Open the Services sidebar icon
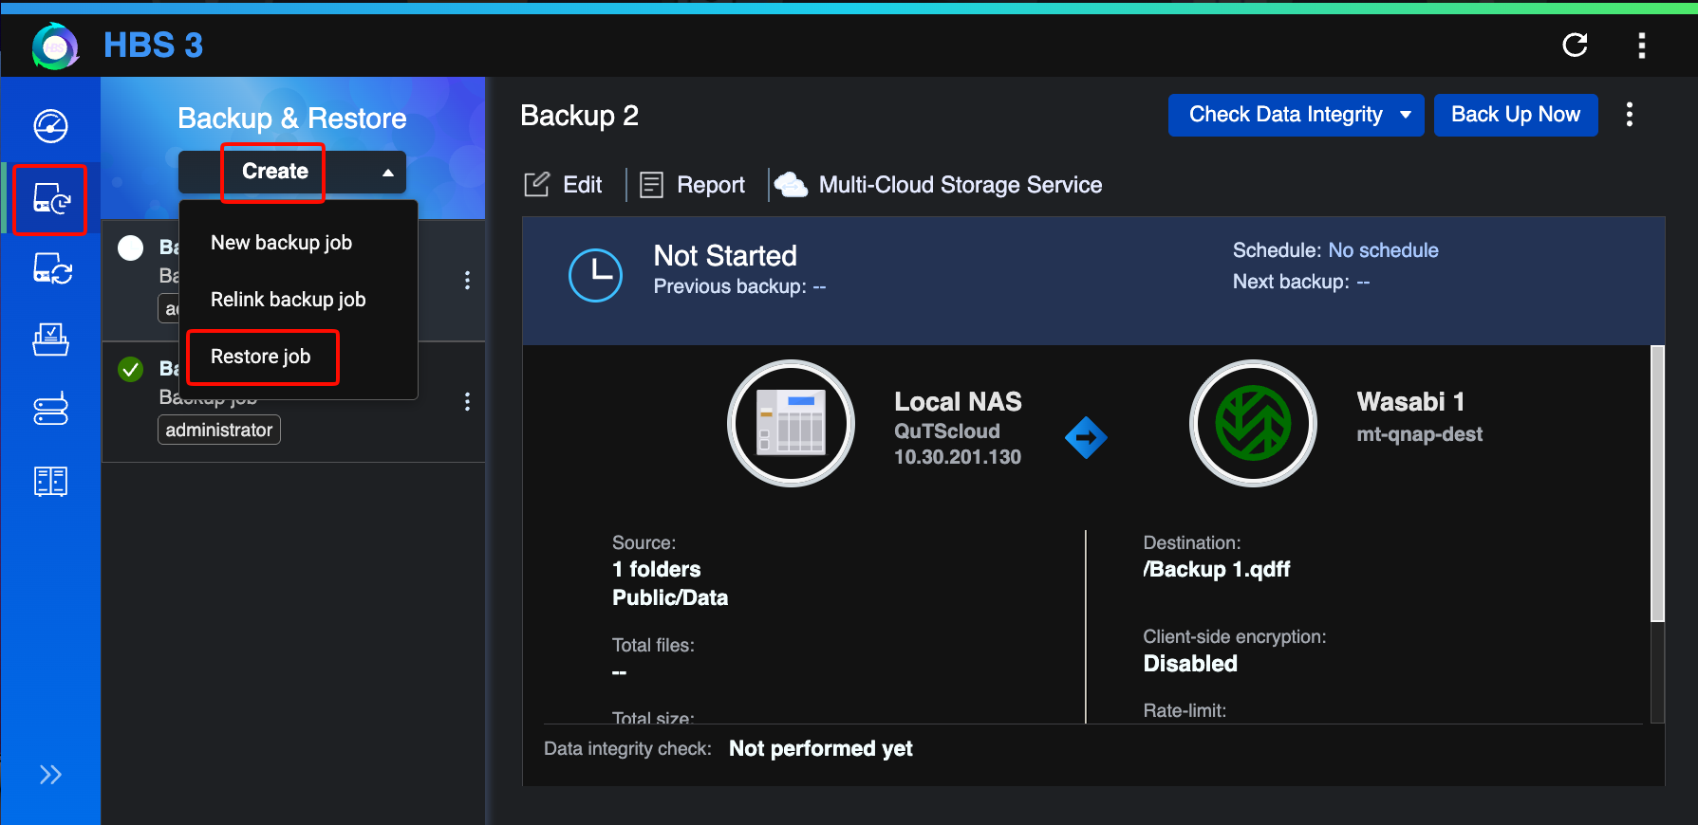Screen dimensions: 1698x825 click(50, 410)
